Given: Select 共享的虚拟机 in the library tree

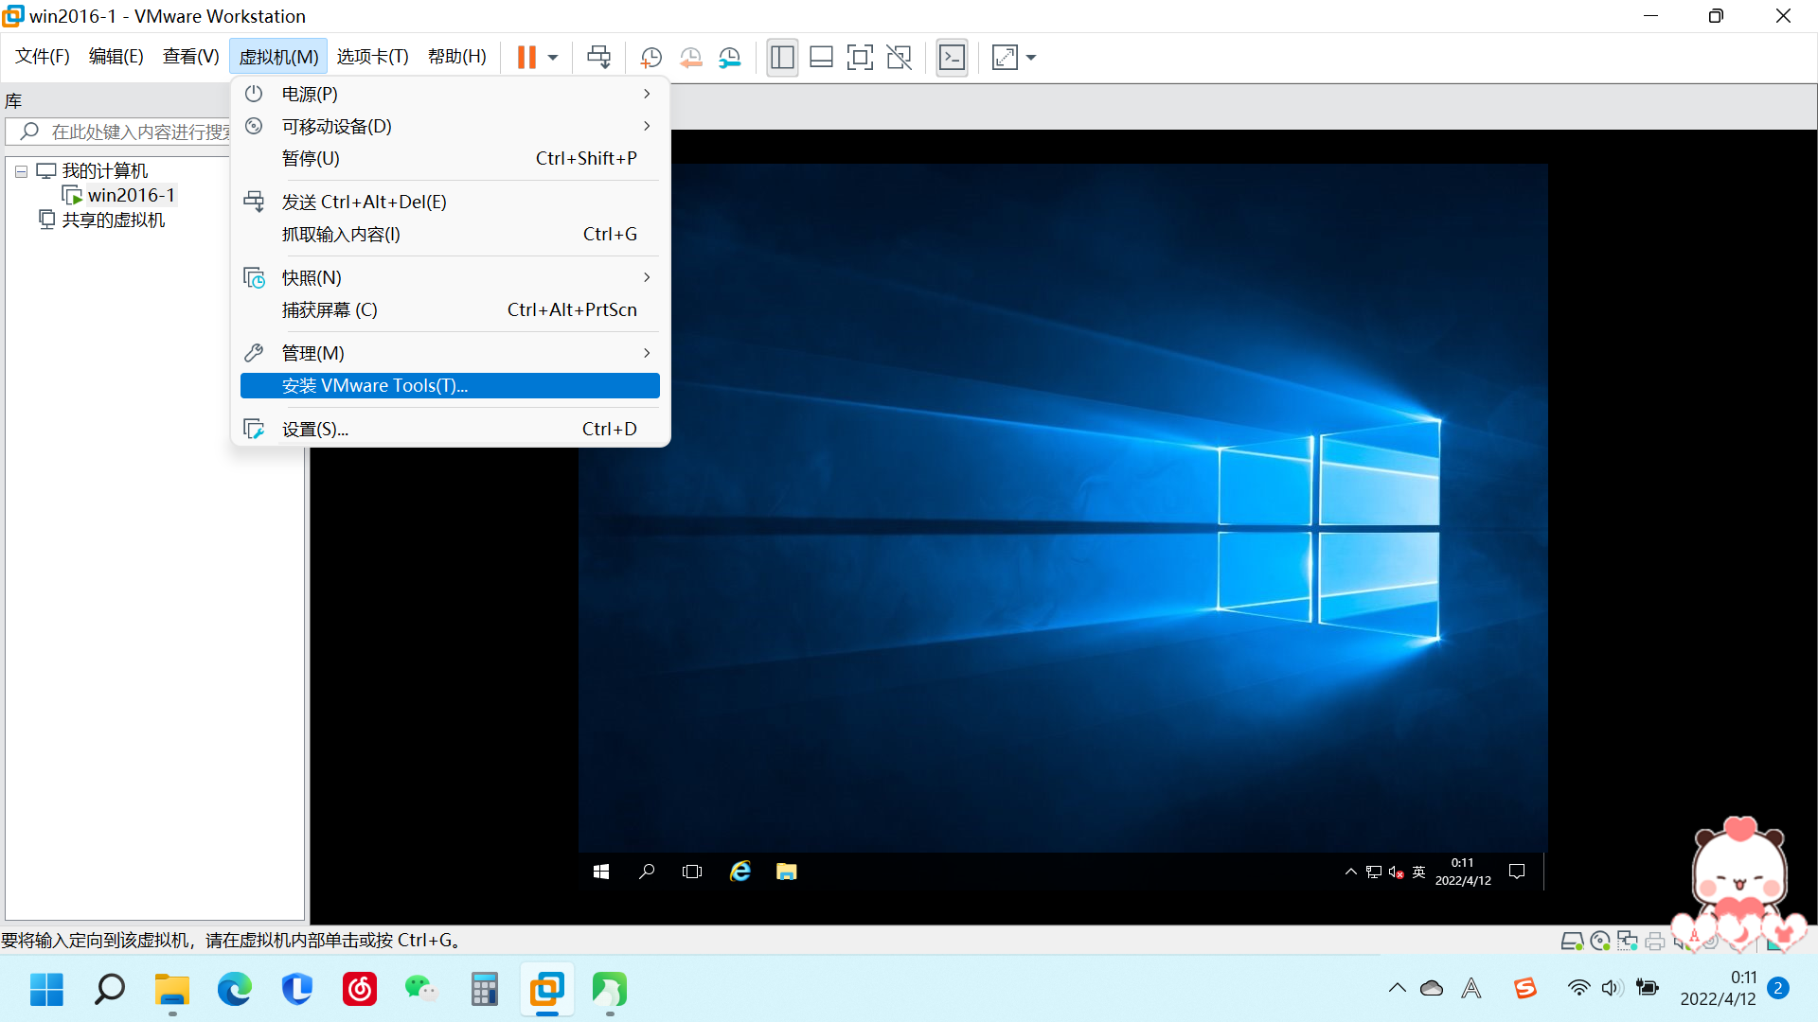Looking at the screenshot, I should coord(113,220).
